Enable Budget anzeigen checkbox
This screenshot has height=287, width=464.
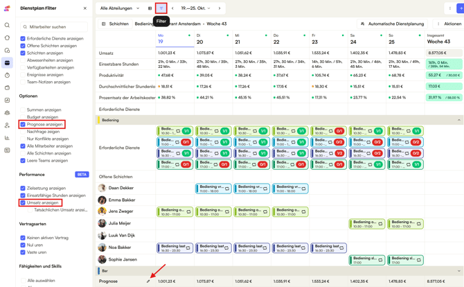pyautogui.click(x=23, y=117)
